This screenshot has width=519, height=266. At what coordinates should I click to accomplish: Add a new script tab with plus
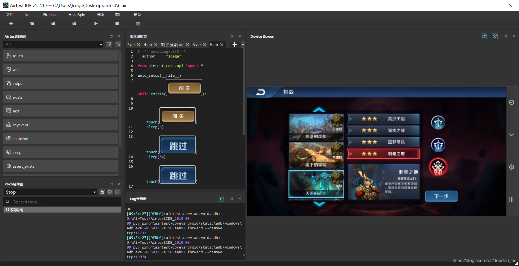point(235,45)
